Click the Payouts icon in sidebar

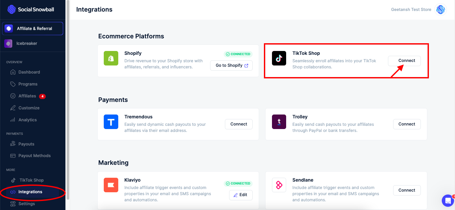tap(13, 144)
